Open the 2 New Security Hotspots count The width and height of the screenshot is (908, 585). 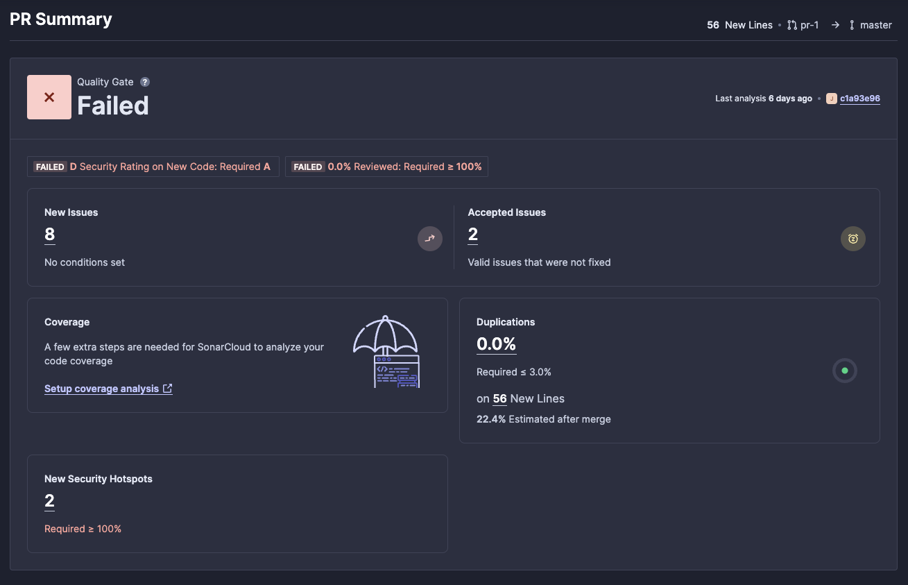[49, 501]
